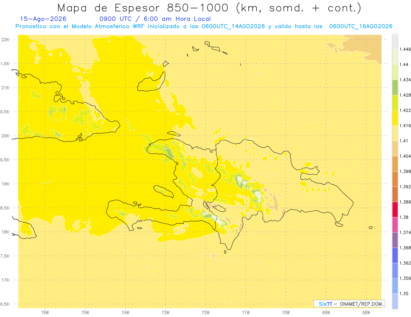
Task: Click the init time text '0600UTC_14AGO2026'
Action: pyautogui.click(x=233, y=26)
